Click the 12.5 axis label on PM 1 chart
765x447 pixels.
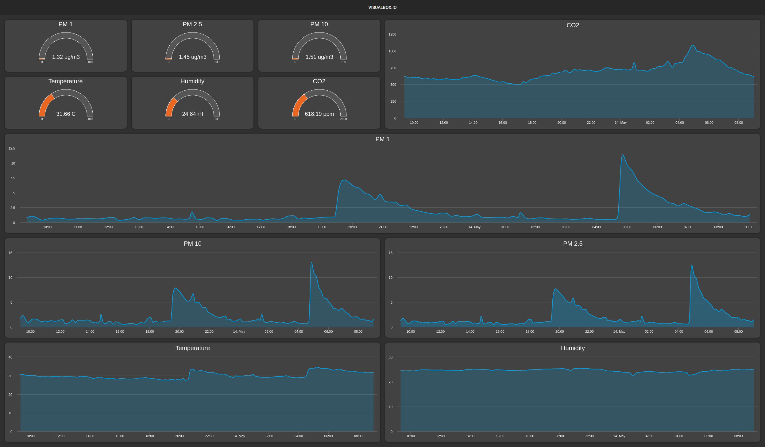[12, 148]
